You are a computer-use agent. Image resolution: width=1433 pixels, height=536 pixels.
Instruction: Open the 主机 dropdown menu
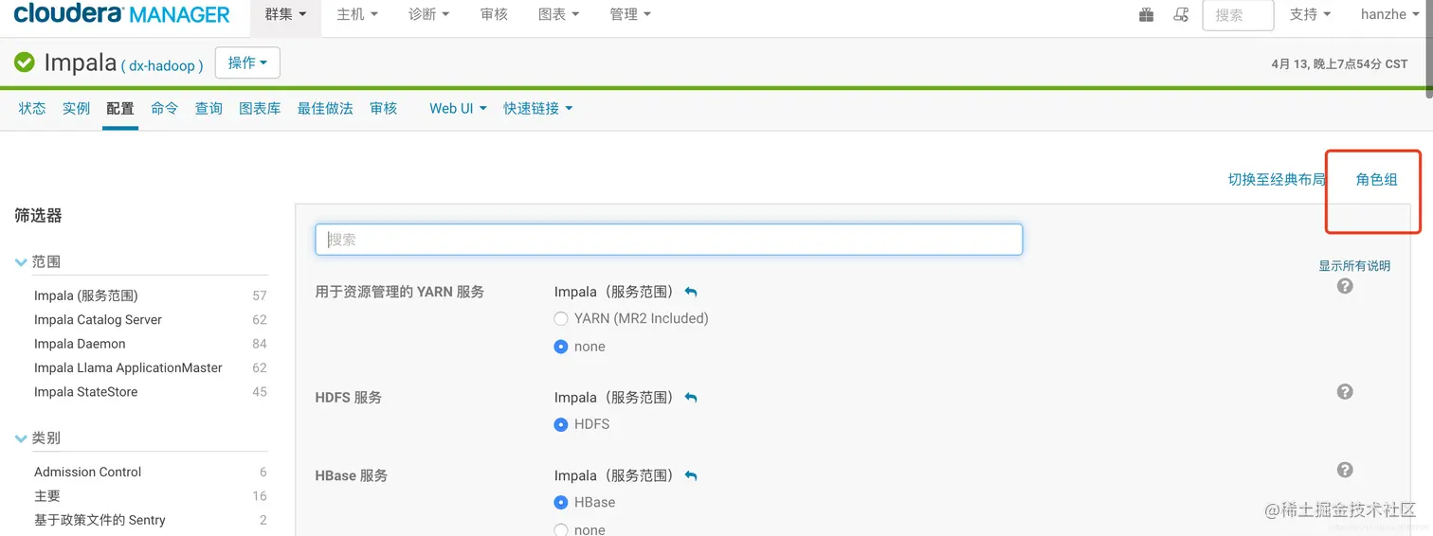point(357,15)
